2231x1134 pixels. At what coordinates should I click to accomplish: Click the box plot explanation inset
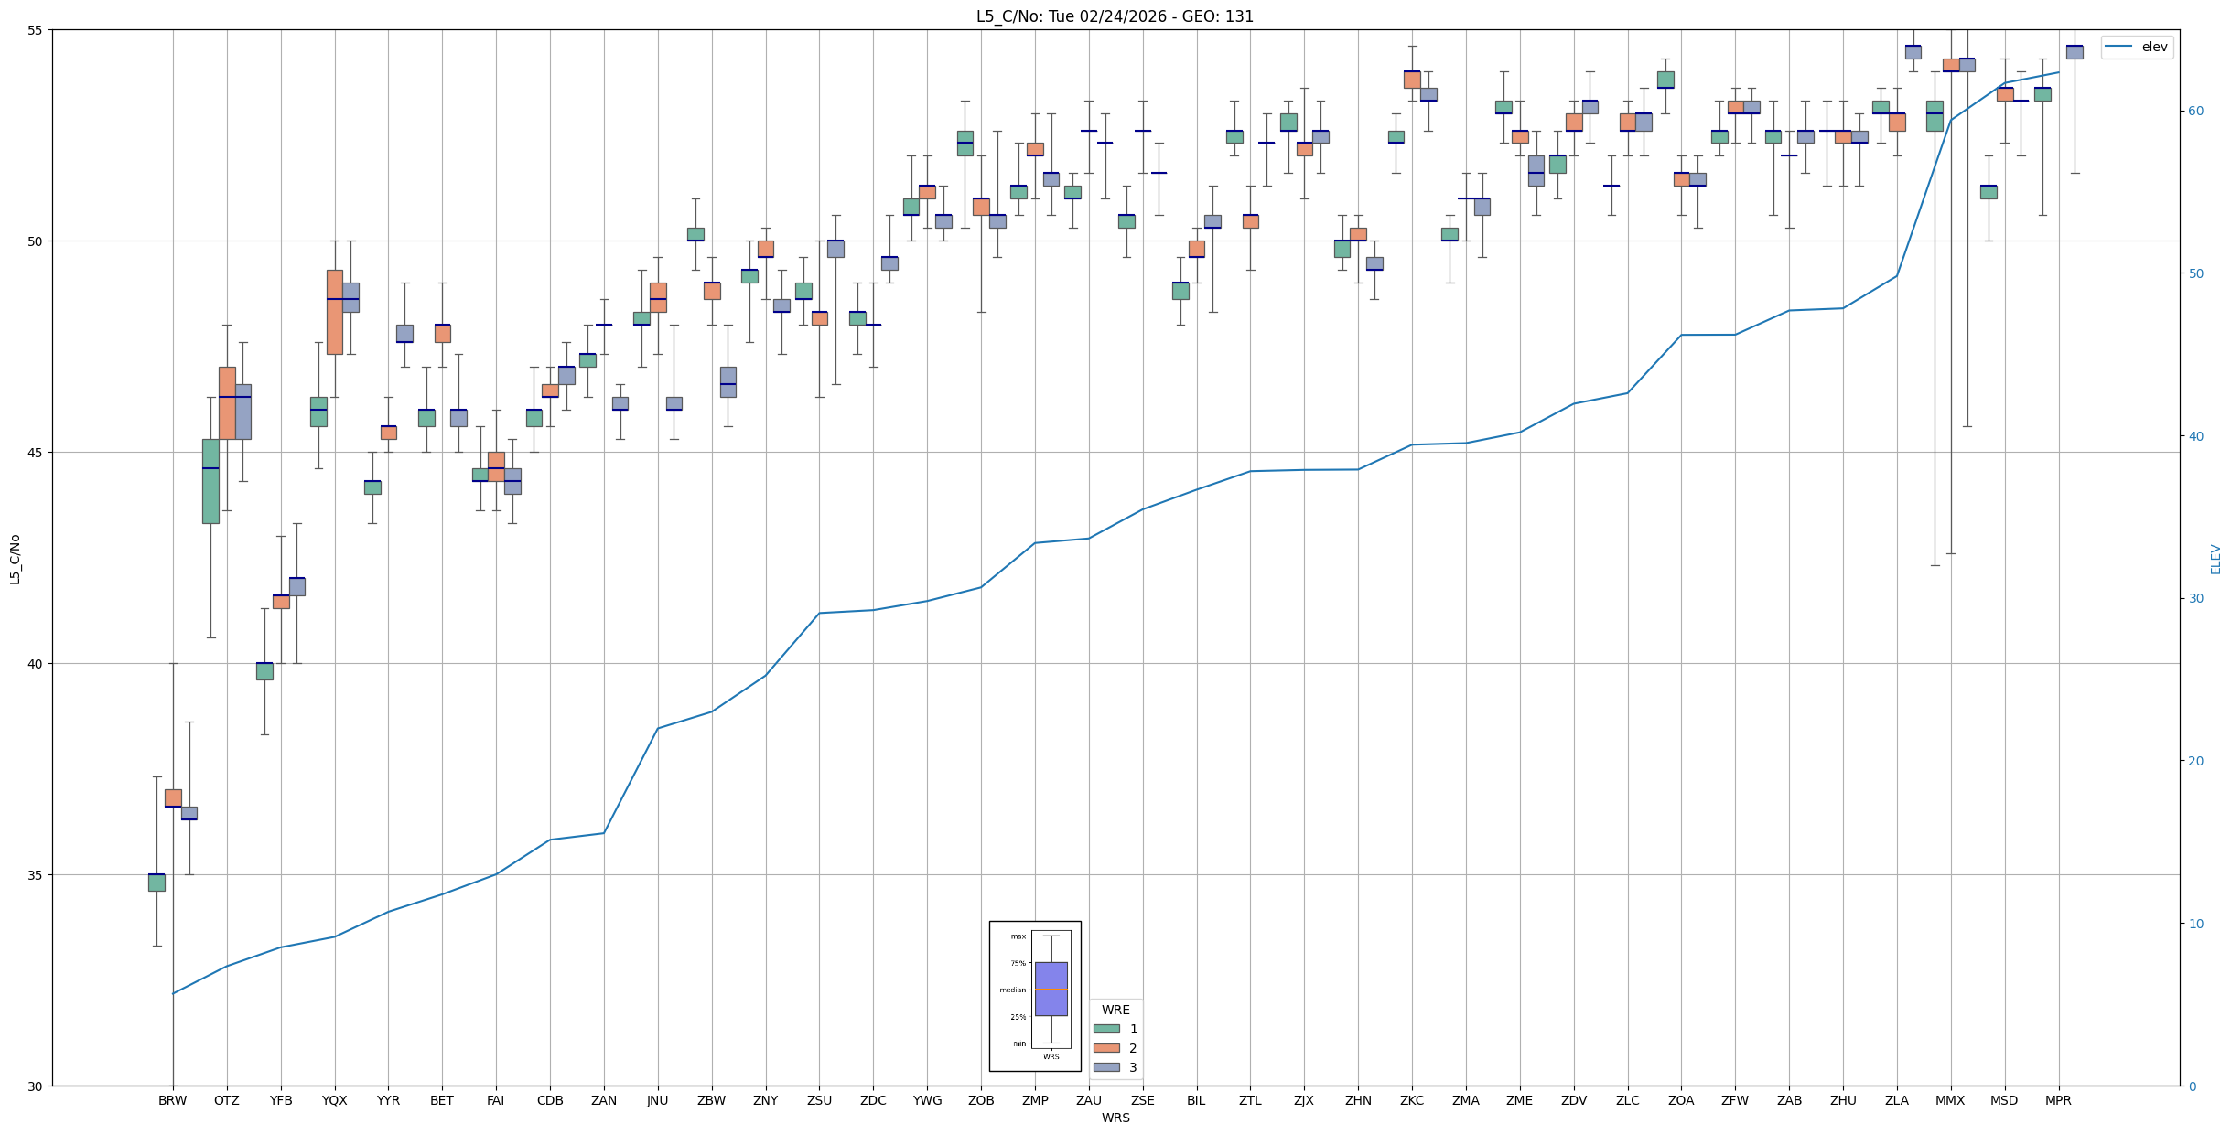(1035, 996)
